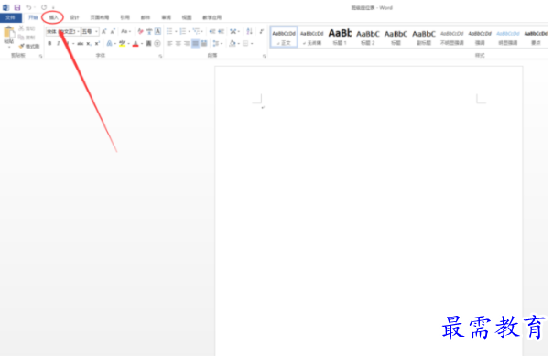Open the Text Effects glowing A icon

click(x=109, y=44)
